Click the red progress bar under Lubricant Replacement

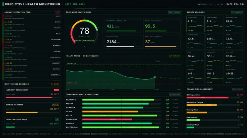(29, 98)
